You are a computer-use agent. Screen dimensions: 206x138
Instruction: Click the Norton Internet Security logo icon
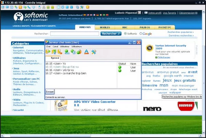coord(149,48)
